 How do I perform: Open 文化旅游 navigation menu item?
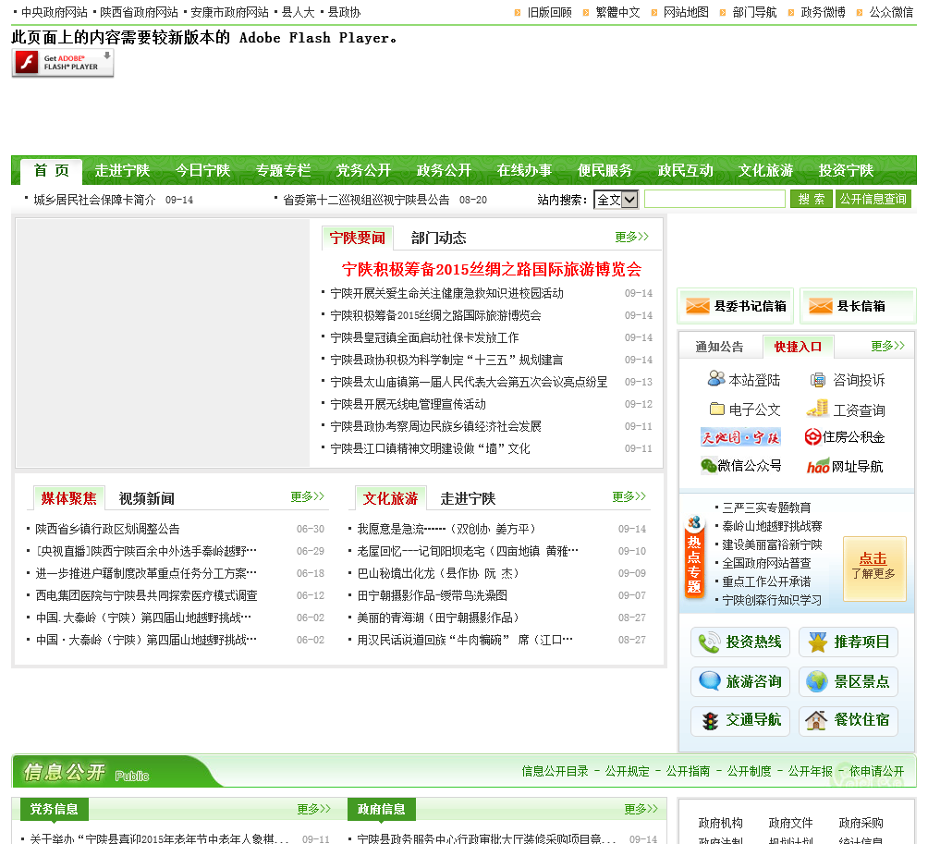766,171
